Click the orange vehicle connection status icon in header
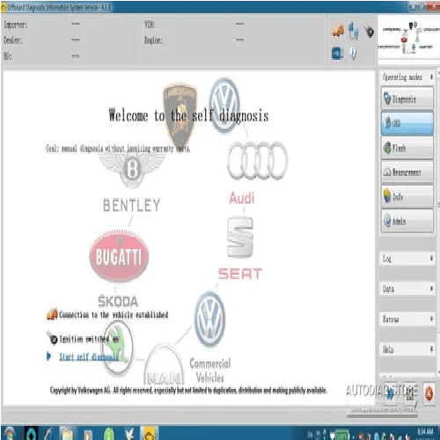This screenshot has width=440, height=440. pyautogui.click(x=338, y=30)
